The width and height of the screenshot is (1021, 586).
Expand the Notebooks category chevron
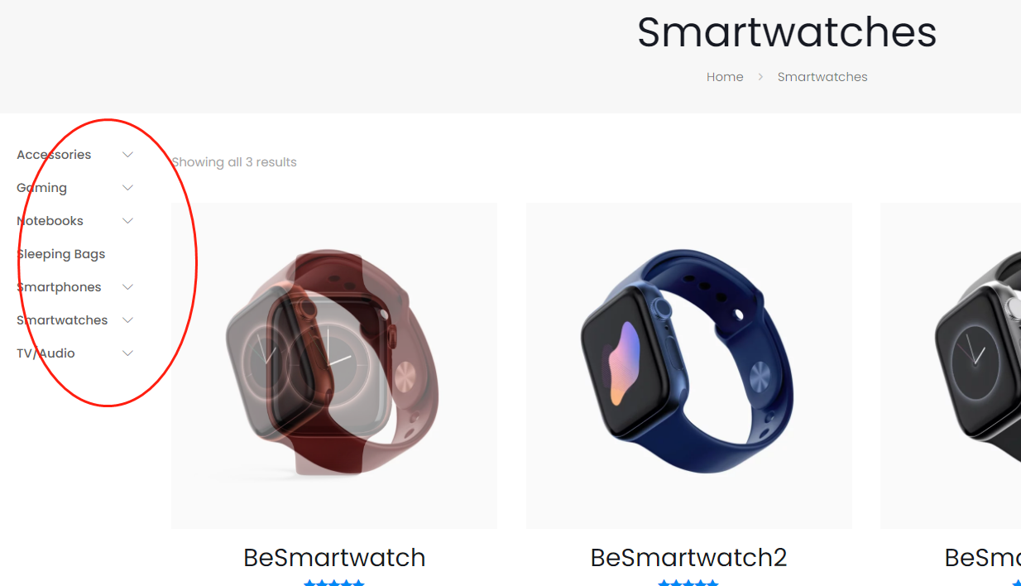click(127, 221)
